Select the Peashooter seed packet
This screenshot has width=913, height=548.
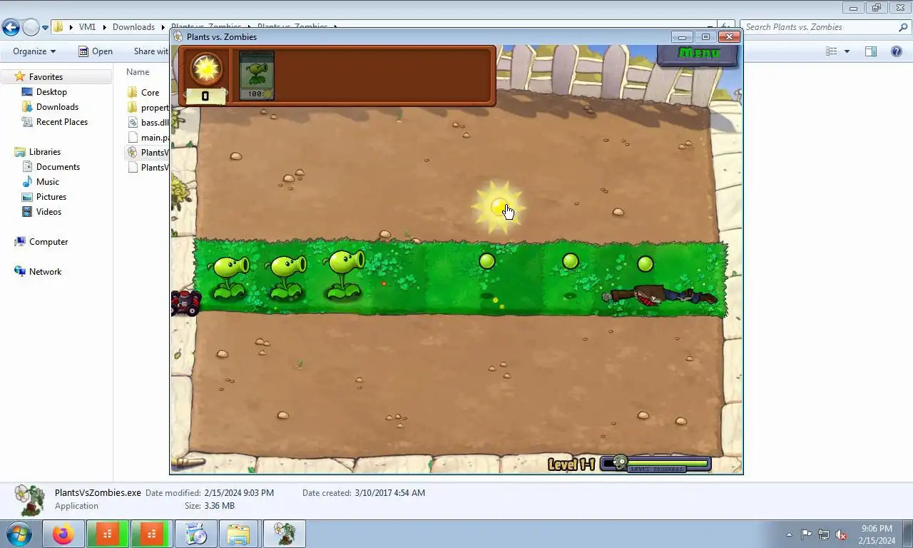[256, 75]
